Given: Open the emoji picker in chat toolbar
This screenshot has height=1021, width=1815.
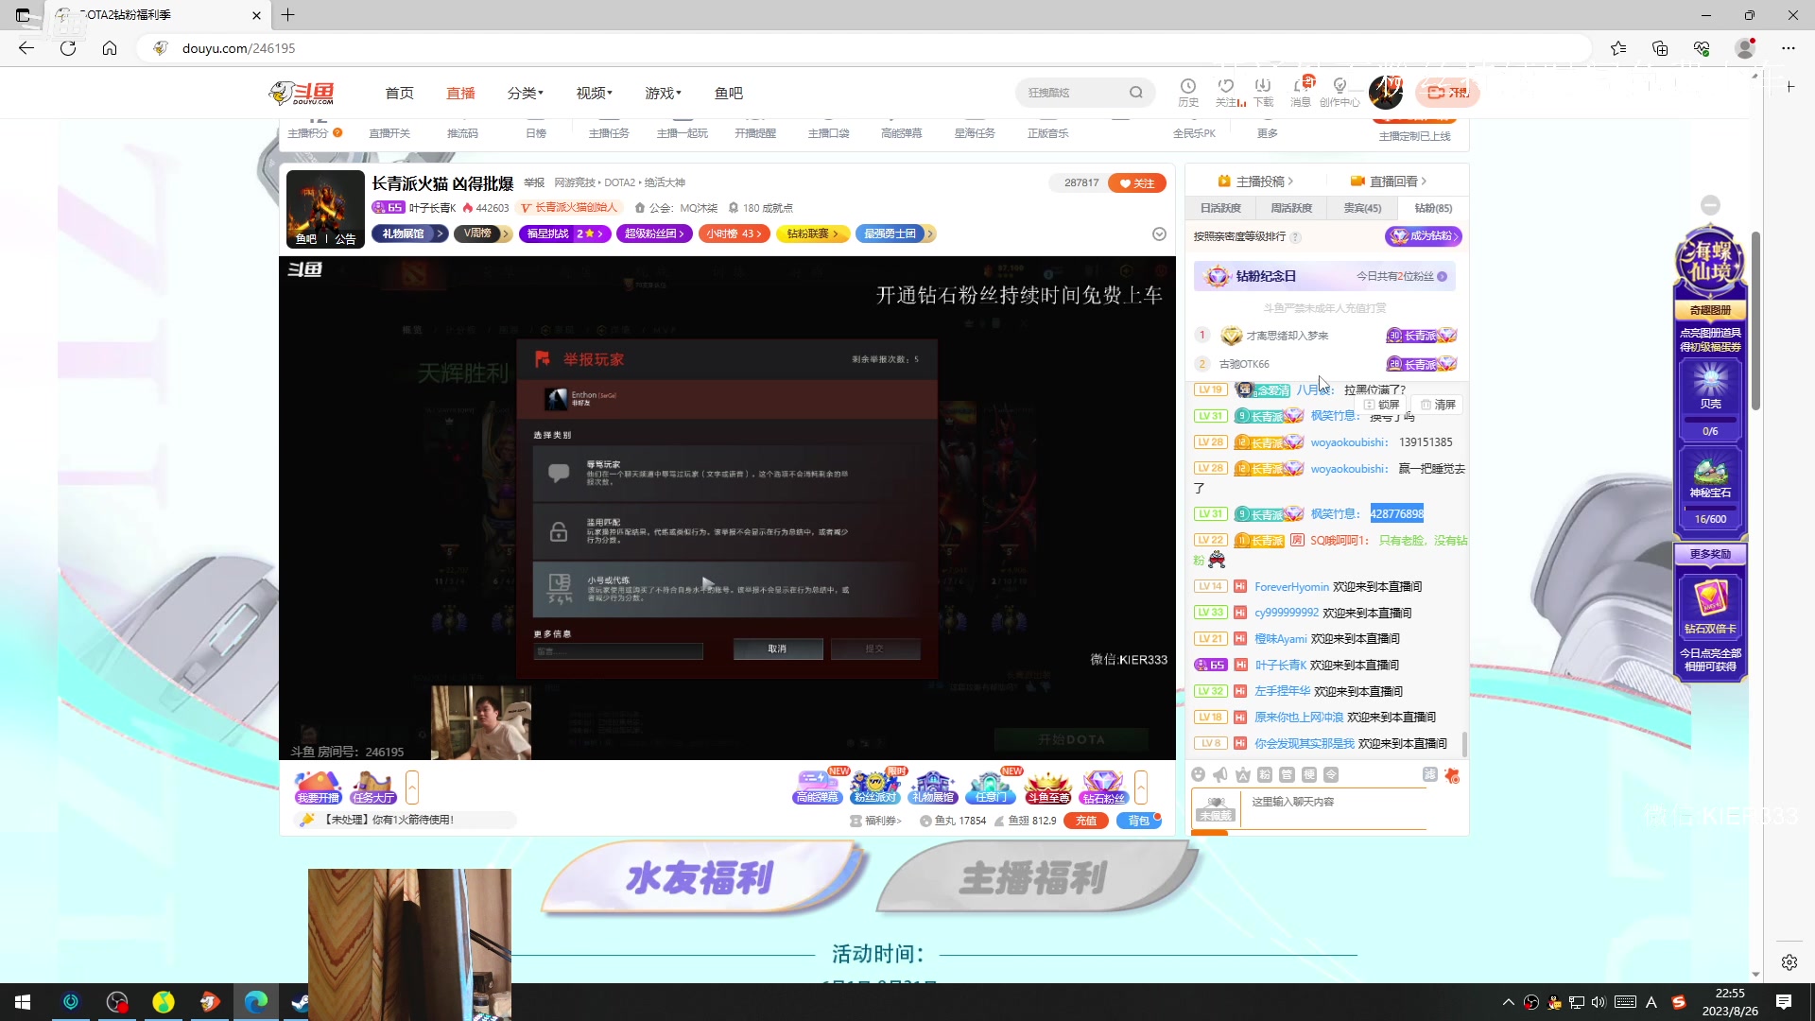Looking at the screenshot, I should tap(1199, 774).
